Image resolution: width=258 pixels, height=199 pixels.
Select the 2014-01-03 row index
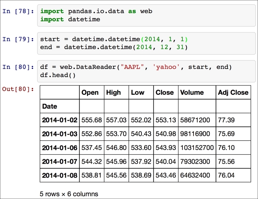[x=60, y=134]
